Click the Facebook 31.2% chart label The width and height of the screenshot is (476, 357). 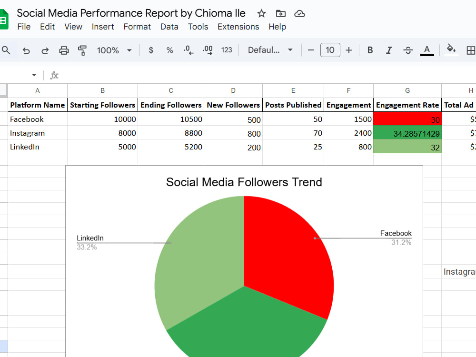[396, 238]
